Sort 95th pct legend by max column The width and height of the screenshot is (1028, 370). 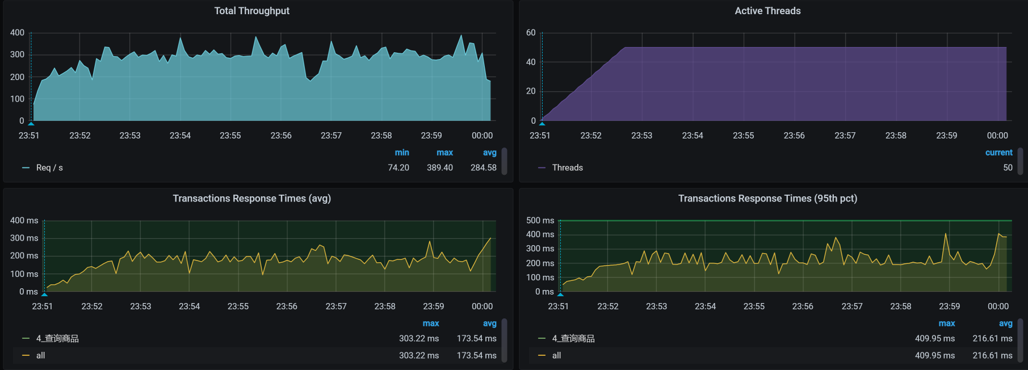point(946,323)
